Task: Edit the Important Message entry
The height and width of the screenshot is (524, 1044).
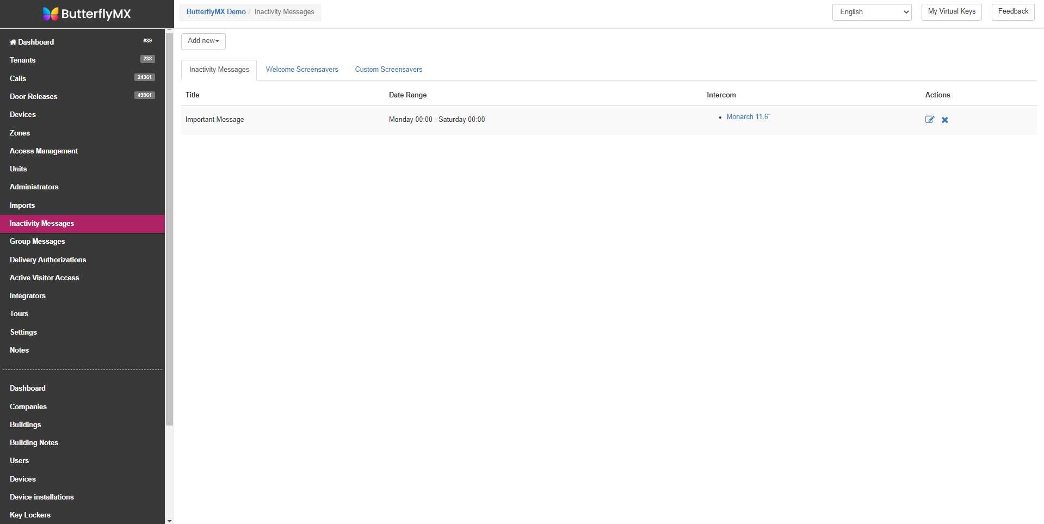Action: click(929, 120)
